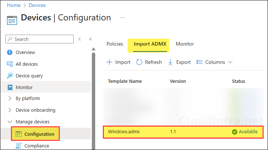This screenshot has width=268, height=150.
Task: Click the Monitor sidebar icon
Action: pos(10,88)
